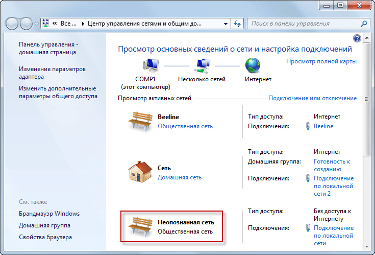Close the Network Center window
This screenshot has width=375, height=255.
359,5
